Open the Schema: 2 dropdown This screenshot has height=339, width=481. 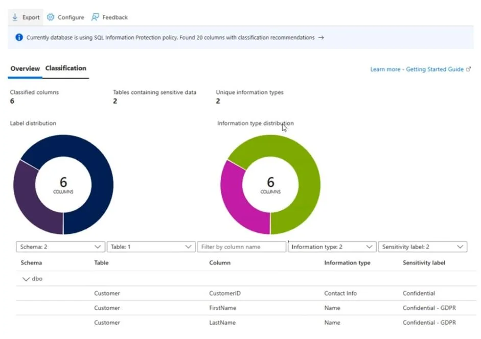pyautogui.click(x=60, y=247)
